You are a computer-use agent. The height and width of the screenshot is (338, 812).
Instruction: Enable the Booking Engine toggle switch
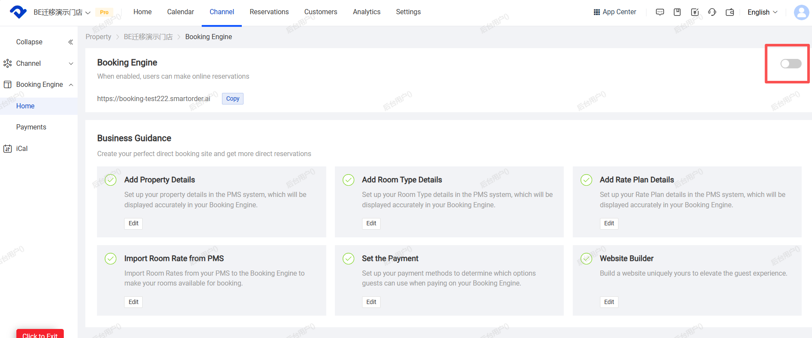coord(790,64)
